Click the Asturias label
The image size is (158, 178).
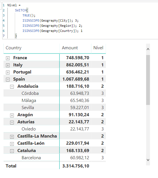(x=26, y=122)
